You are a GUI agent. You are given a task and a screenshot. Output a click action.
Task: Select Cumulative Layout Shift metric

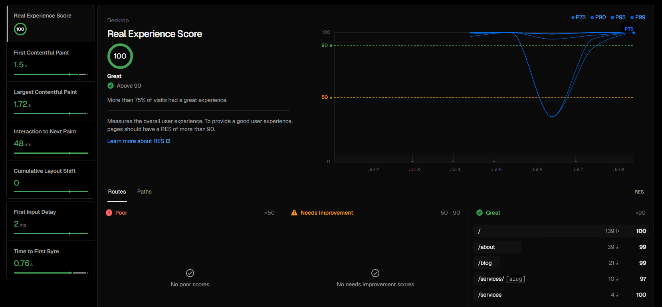(x=51, y=180)
